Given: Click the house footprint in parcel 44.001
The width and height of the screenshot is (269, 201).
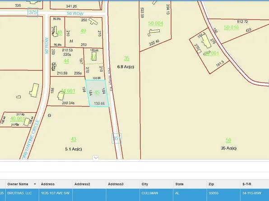Looking at the screenshot, I should [x=61, y=96].
